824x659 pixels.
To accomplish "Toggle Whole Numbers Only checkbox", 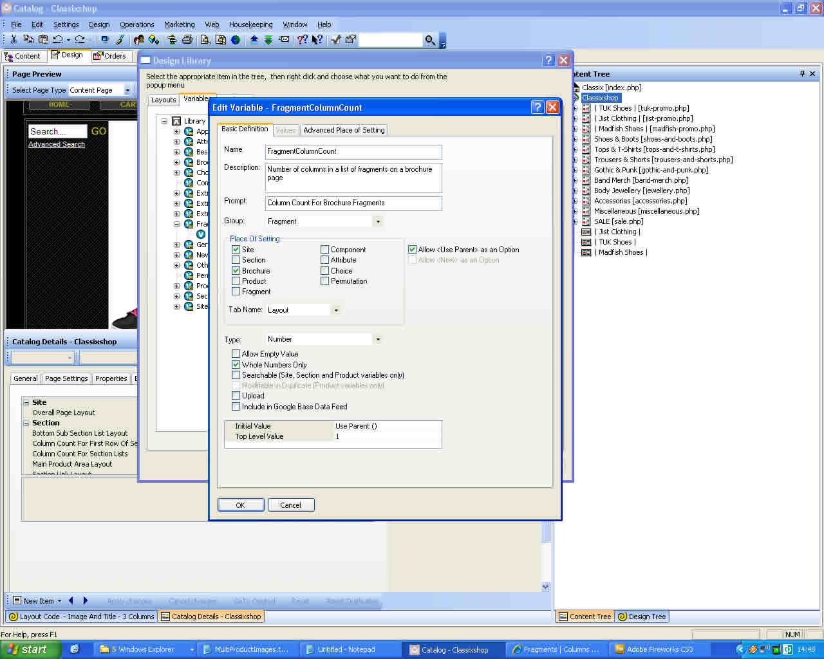I will [236, 365].
